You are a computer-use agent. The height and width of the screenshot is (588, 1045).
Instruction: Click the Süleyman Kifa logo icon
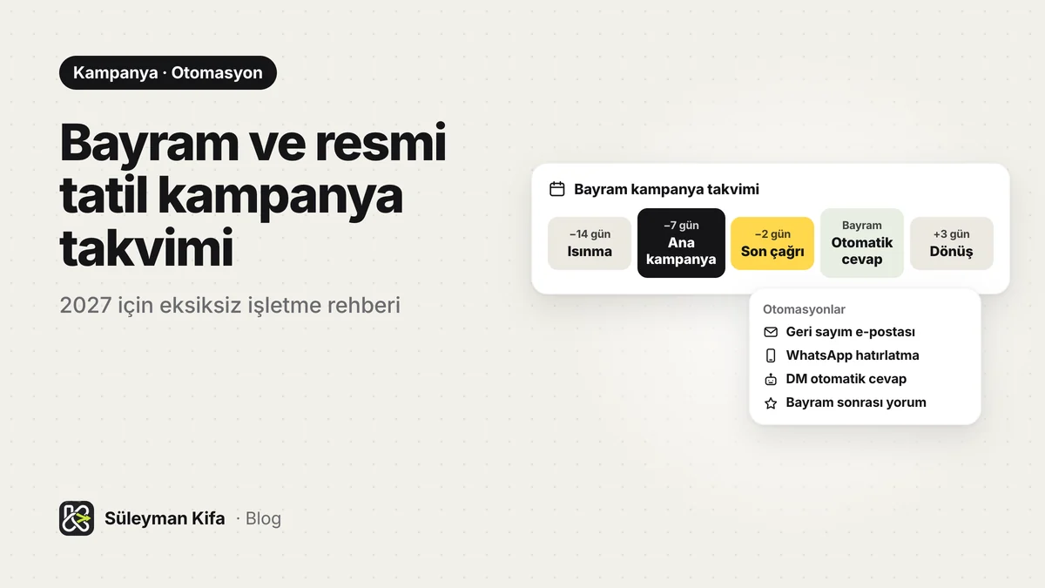[77, 518]
